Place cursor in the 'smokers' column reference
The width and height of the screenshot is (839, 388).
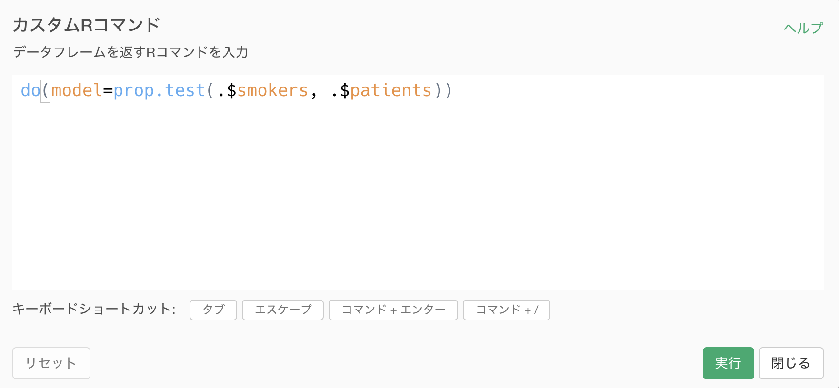(273, 90)
